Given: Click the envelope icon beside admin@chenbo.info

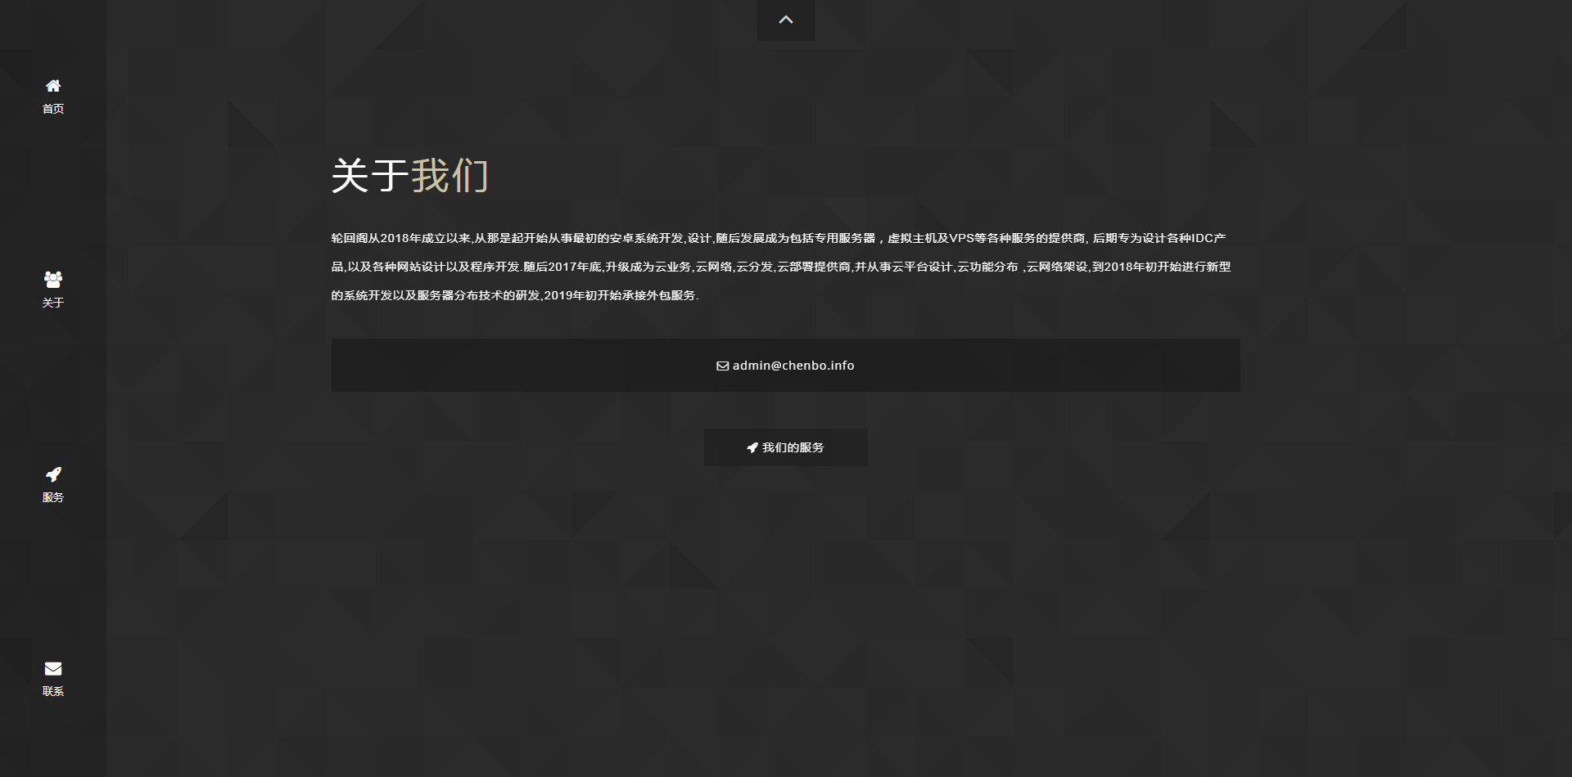Looking at the screenshot, I should pos(722,366).
